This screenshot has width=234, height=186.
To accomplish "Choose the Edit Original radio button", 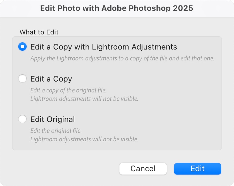I will [x=22, y=119].
